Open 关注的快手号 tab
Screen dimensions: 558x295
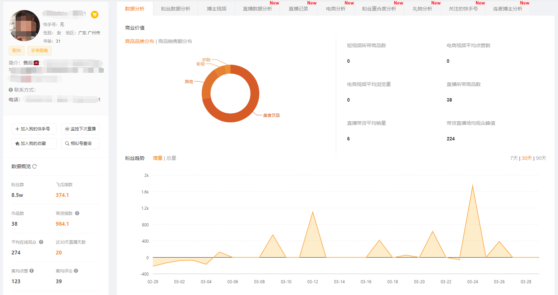tap(463, 9)
